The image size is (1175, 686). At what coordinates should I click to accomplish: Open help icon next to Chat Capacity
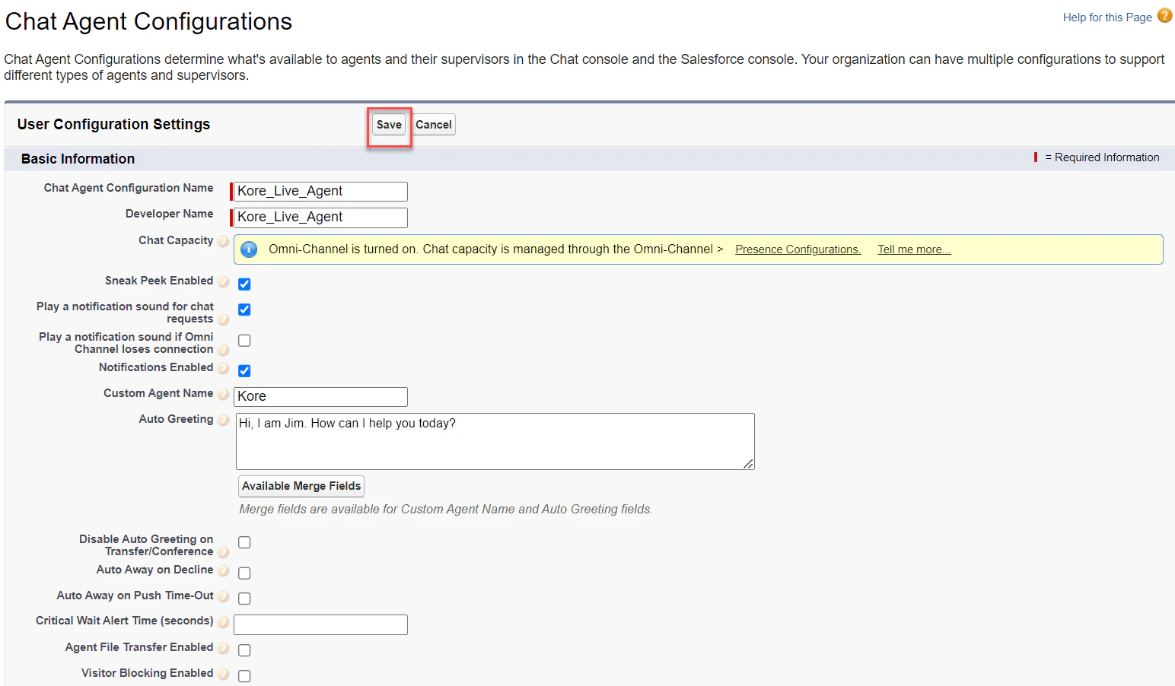(x=223, y=241)
